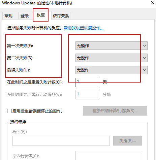
Task: Expand the 第二次失败 action dropdown
Action: click(112, 58)
